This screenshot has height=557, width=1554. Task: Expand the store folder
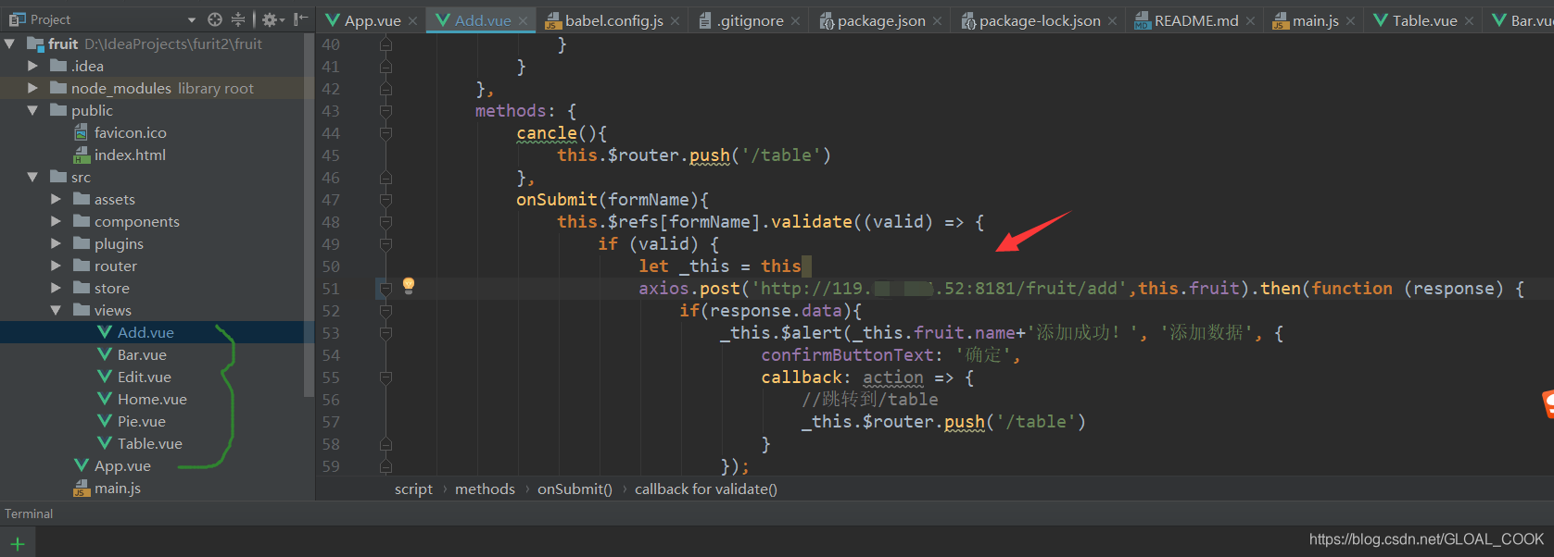click(x=57, y=288)
